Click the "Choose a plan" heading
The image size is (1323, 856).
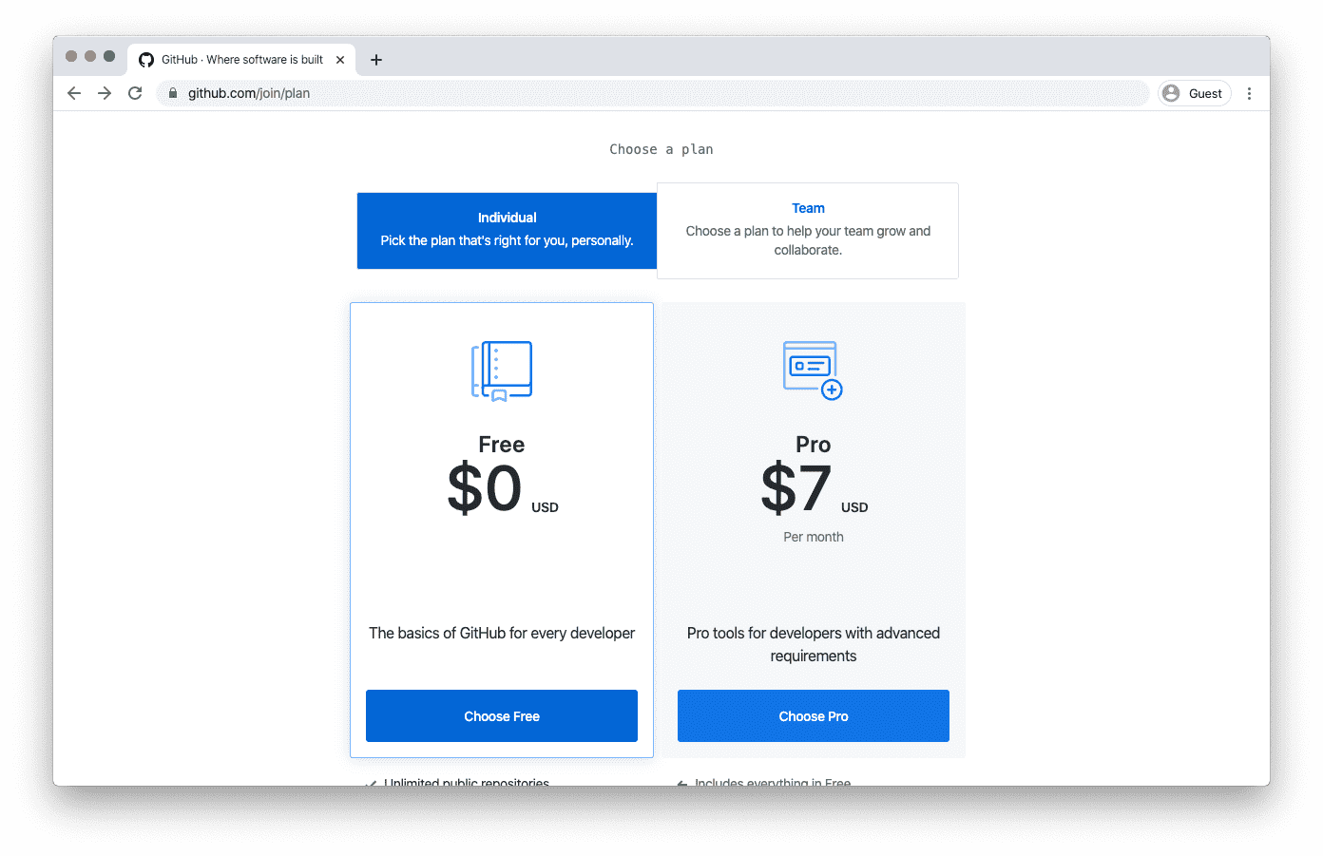click(x=661, y=149)
